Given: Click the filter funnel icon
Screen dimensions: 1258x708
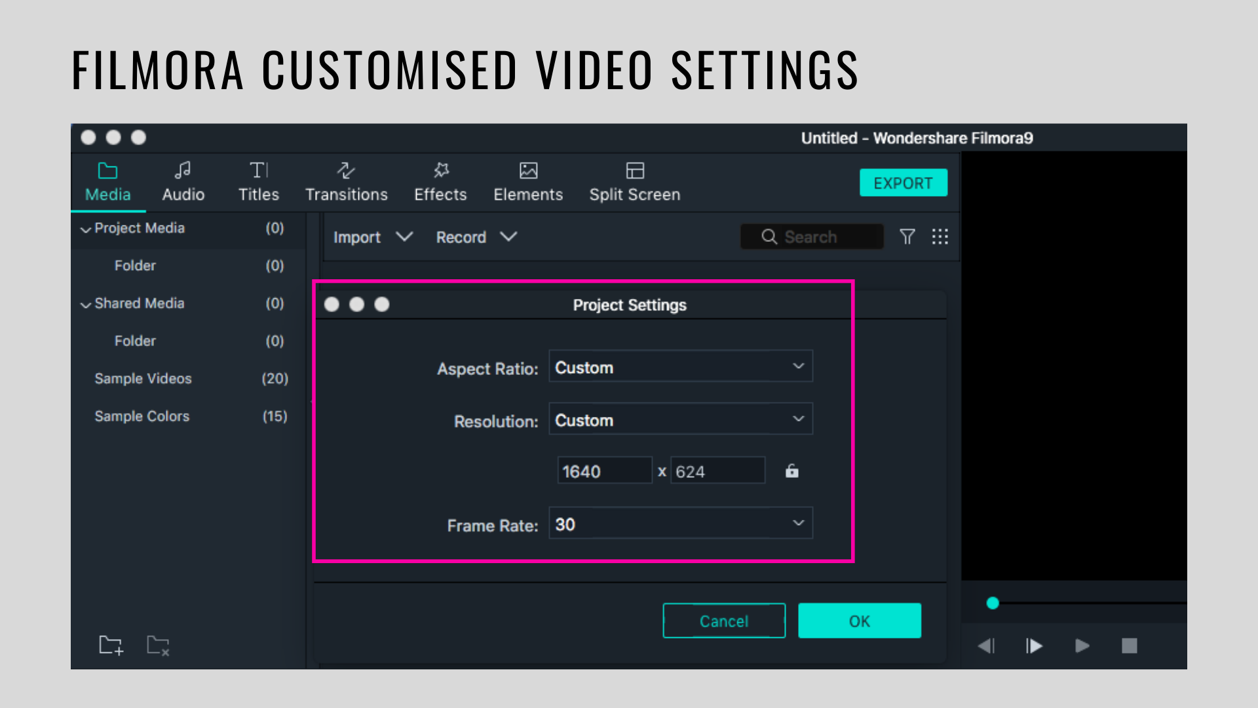Looking at the screenshot, I should (x=907, y=237).
